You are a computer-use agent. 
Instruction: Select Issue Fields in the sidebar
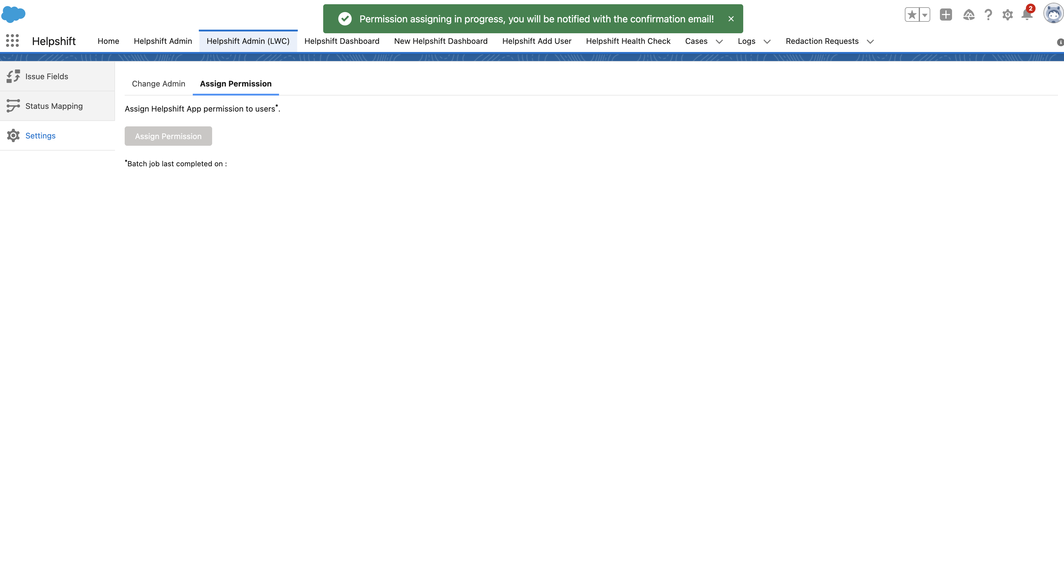tap(47, 76)
